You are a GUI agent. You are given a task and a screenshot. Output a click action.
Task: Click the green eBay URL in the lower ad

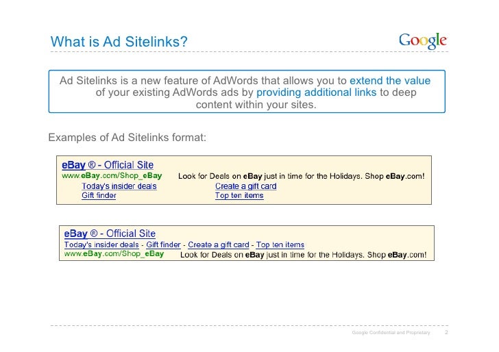click(x=114, y=254)
